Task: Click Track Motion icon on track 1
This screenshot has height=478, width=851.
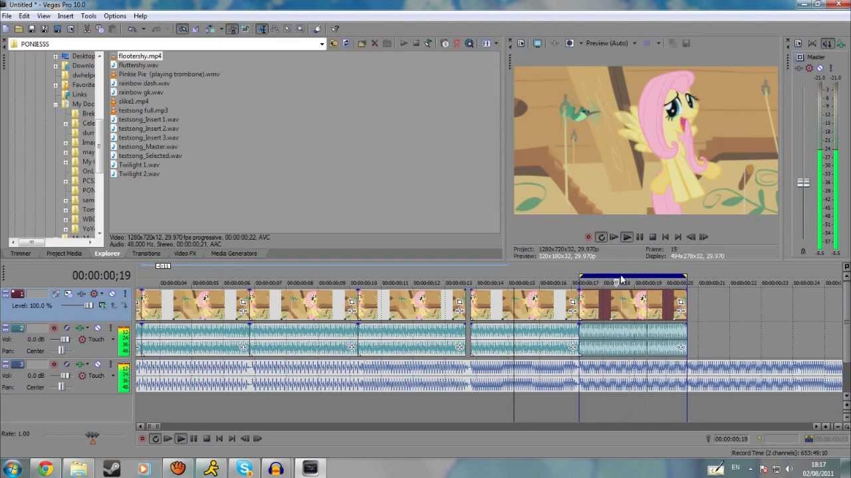Action: [x=68, y=293]
